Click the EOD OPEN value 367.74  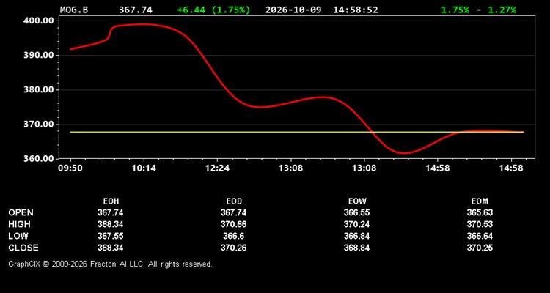234,212
